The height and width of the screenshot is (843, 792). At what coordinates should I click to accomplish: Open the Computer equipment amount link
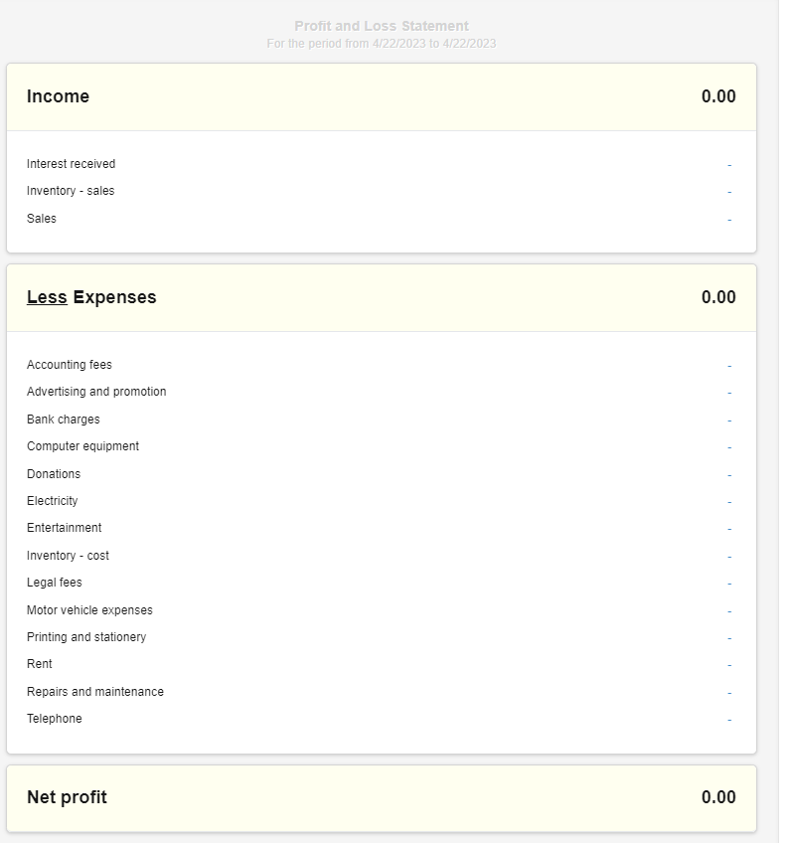click(729, 447)
